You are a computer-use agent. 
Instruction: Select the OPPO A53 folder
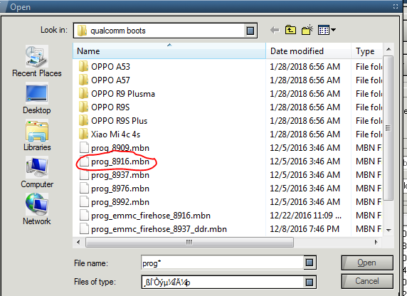(105, 67)
